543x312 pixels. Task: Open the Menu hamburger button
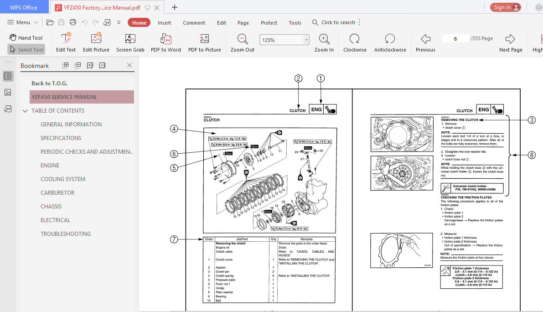[x=22, y=22]
